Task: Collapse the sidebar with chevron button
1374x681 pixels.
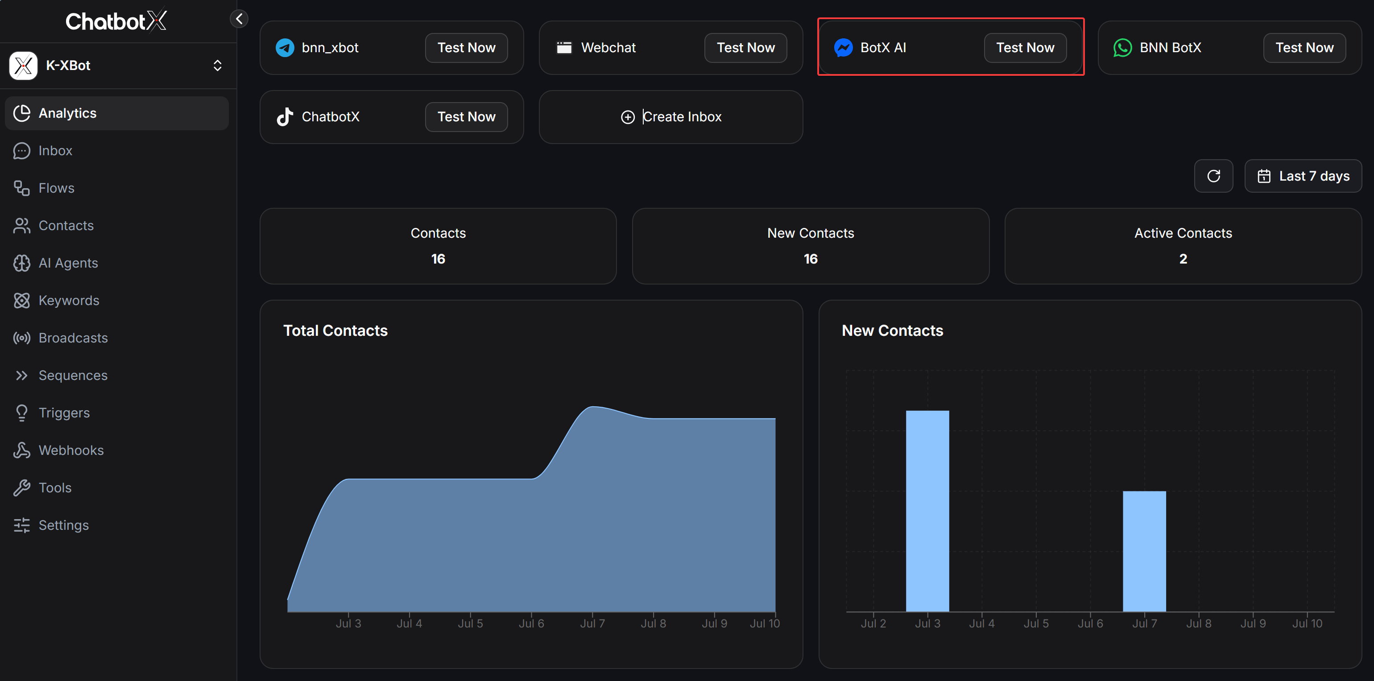Action: 239,19
